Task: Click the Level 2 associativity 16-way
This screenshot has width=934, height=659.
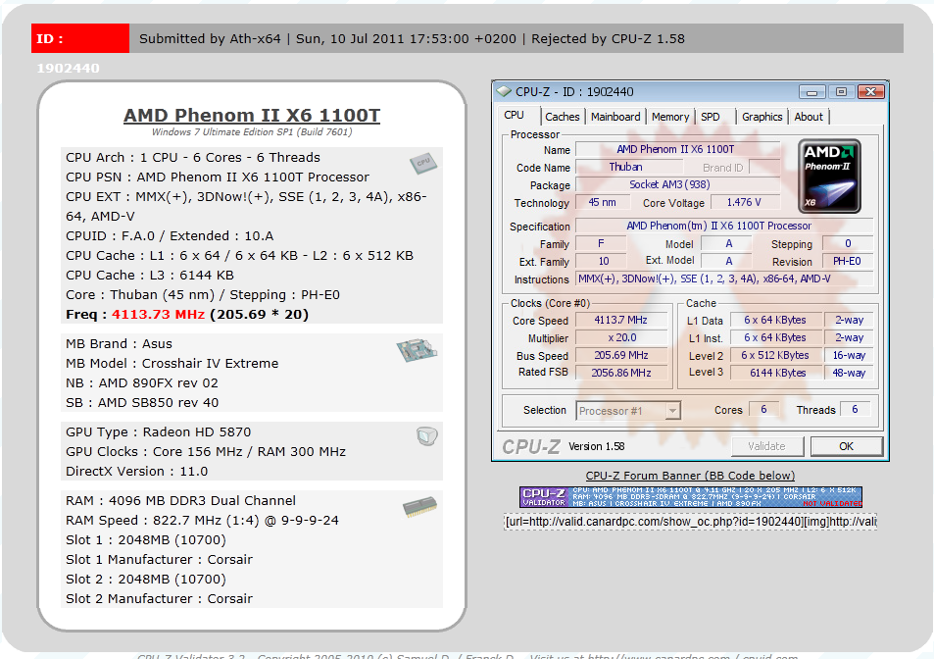Action: point(849,355)
